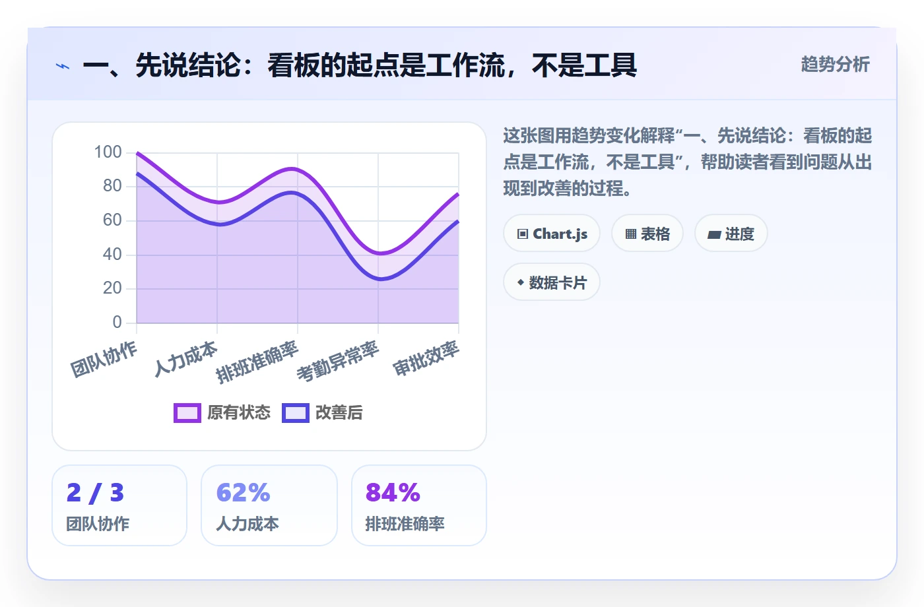The height and width of the screenshot is (607, 924).
Task: Click the section title 一、先说结论
Action: click(x=360, y=65)
